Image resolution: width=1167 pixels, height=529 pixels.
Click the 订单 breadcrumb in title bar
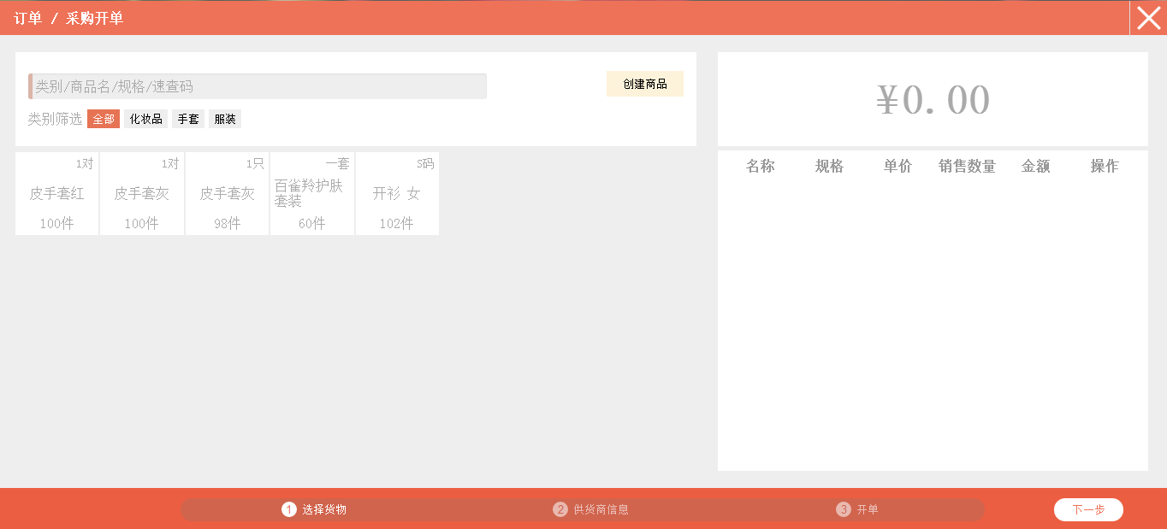27,18
